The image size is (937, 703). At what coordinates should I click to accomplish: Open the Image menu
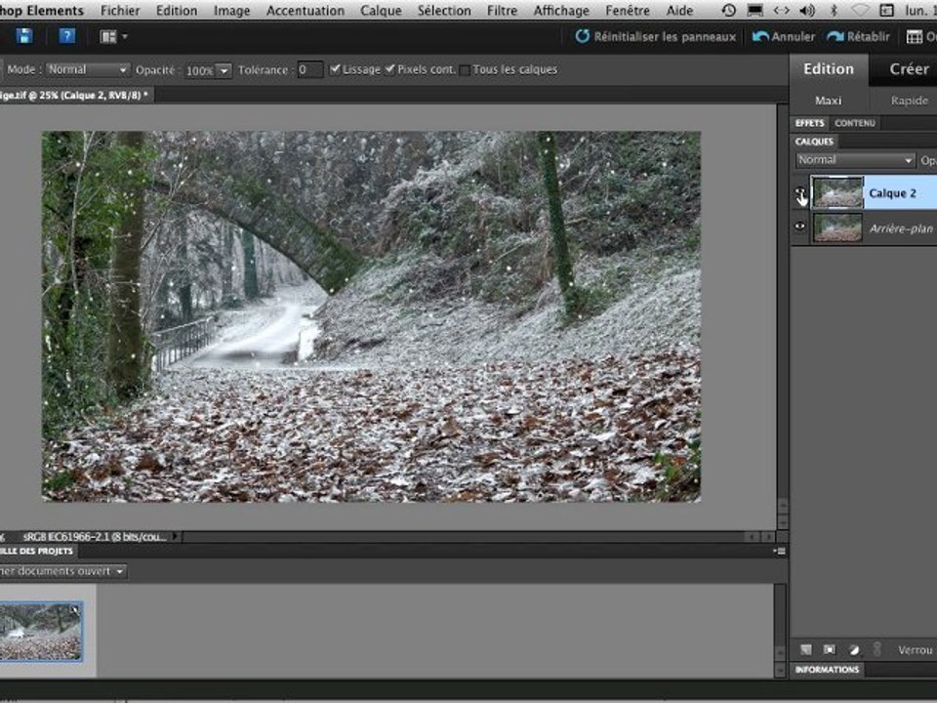(x=232, y=10)
